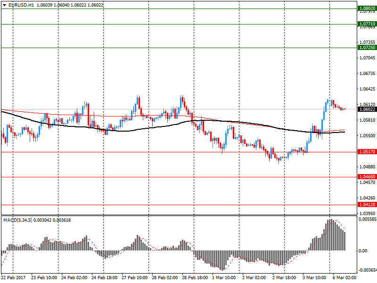The height and width of the screenshot is (283, 377).
Task: Click the 1.05500 price scale value
Action: (367, 136)
